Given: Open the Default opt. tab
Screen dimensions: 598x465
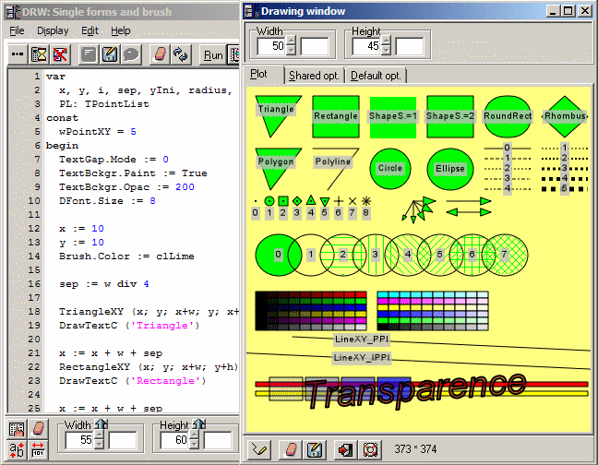Looking at the screenshot, I should (x=377, y=75).
